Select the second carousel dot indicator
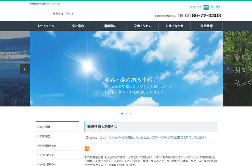This screenshot has width=252, height=166. (126, 114)
